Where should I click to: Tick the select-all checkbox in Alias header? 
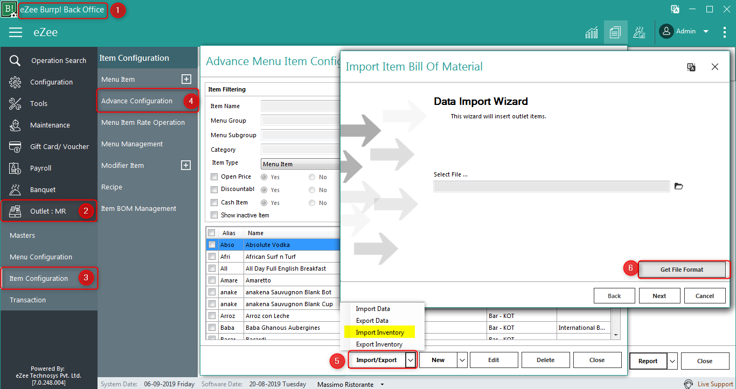point(212,233)
